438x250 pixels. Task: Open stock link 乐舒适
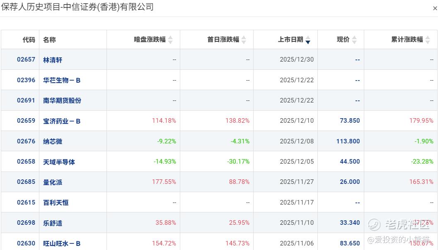(x=53, y=223)
